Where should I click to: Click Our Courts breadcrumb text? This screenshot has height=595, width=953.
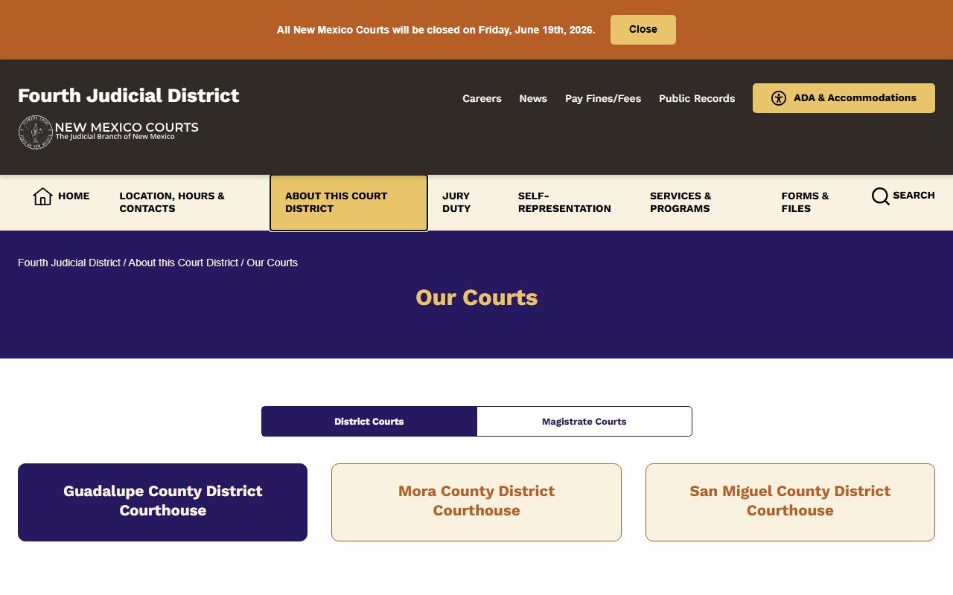coord(272,263)
